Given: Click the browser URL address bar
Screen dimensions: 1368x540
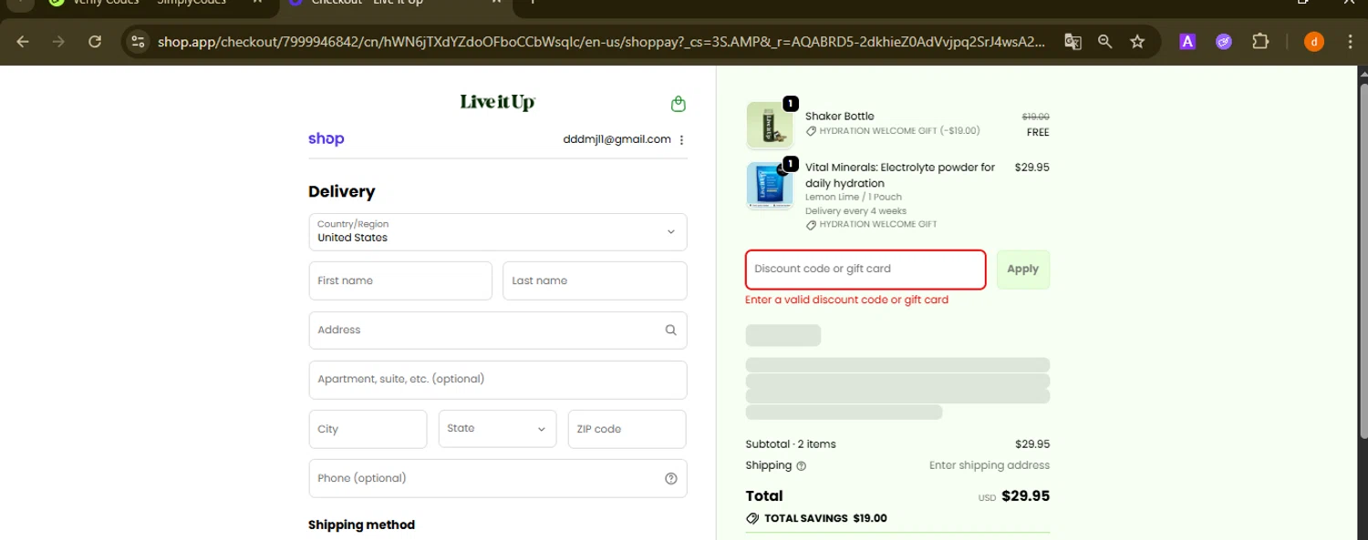Looking at the screenshot, I should [602, 41].
